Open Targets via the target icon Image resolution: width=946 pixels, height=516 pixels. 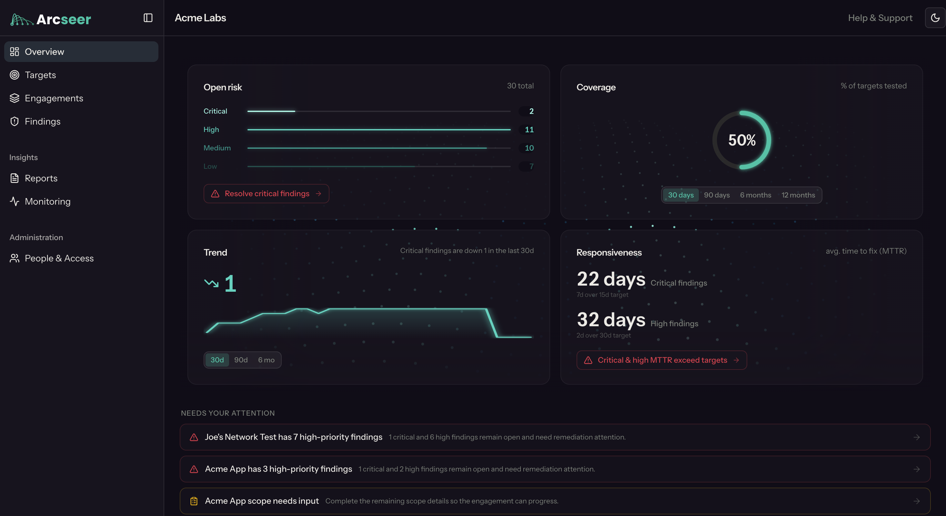tap(15, 75)
